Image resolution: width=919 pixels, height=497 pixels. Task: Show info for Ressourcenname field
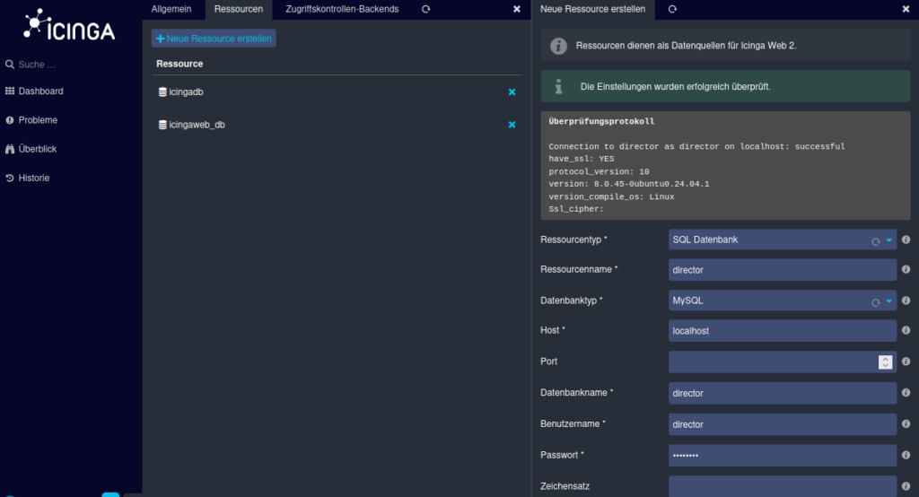(906, 270)
